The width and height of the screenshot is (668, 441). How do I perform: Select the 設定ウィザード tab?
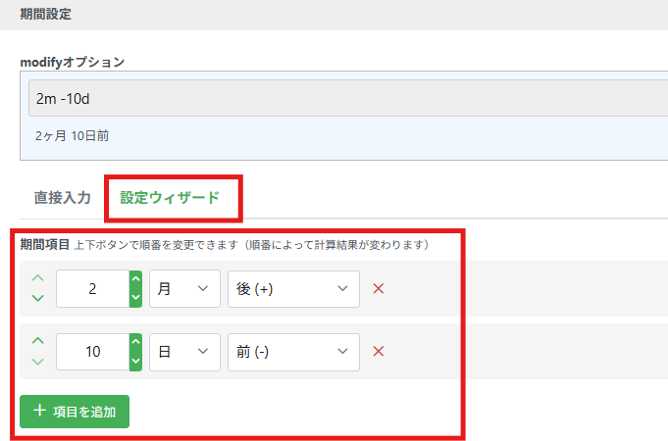170,197
